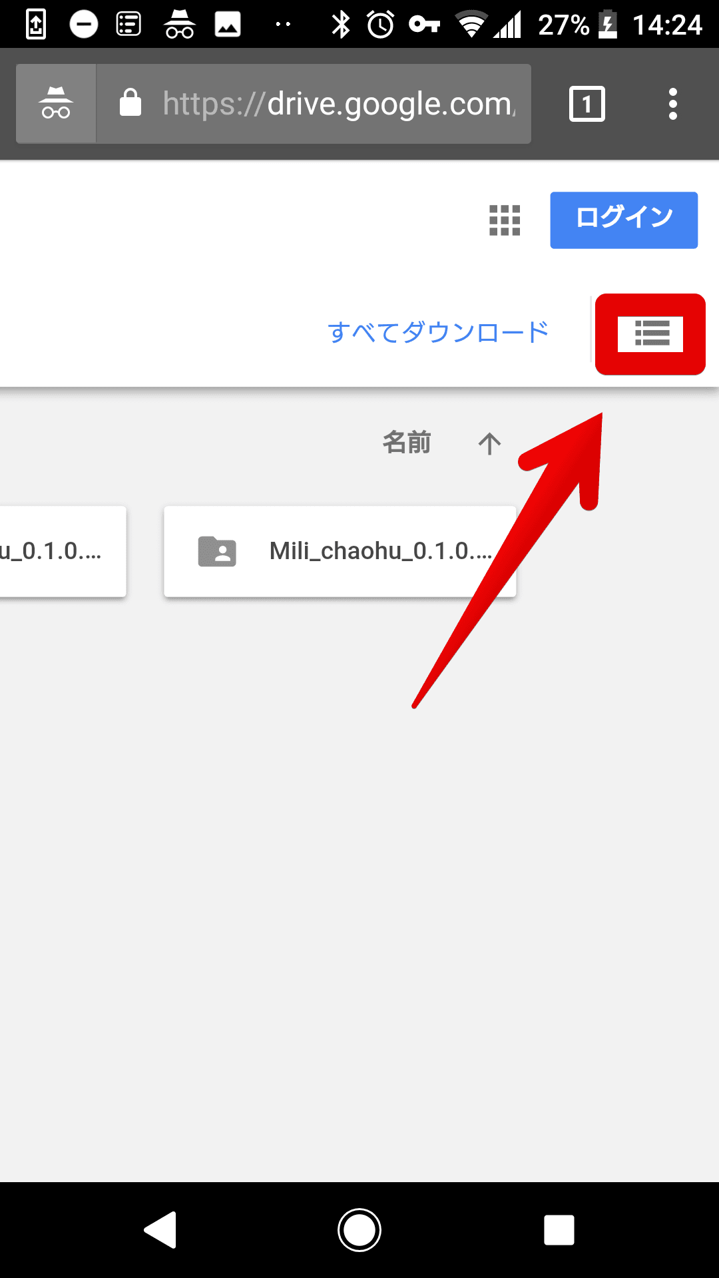Open the Google apps grid
The height and width of the screenshot is (1278, 719).
click(x=505, y=220)
